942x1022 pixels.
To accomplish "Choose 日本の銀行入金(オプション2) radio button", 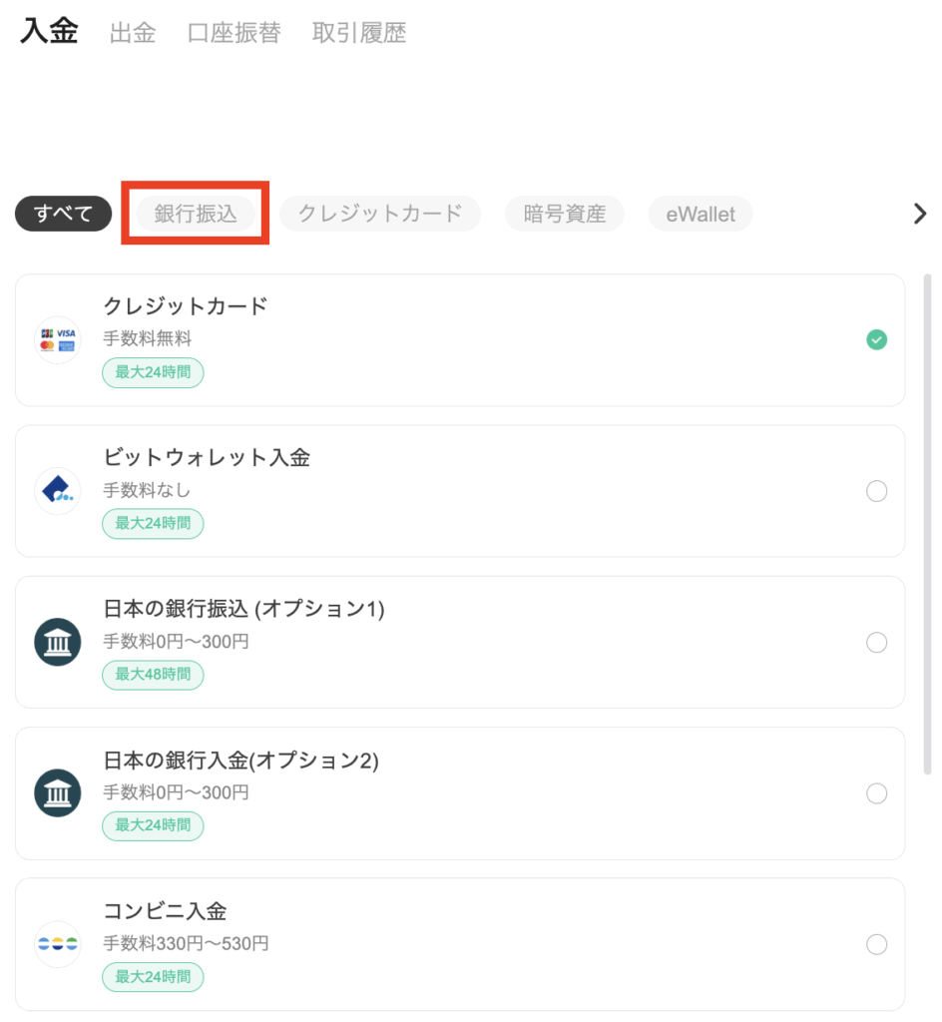I will click(x=876, y=793).
